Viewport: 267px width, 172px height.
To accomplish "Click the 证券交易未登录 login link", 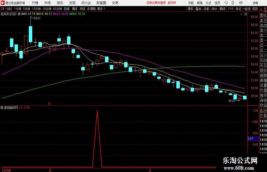I will click(x=156, y=3).
